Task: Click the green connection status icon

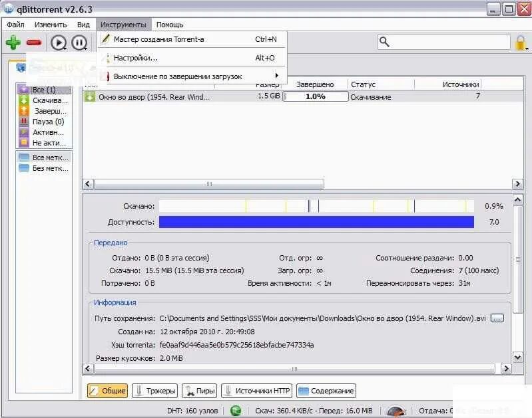Action: pos(236,411)
